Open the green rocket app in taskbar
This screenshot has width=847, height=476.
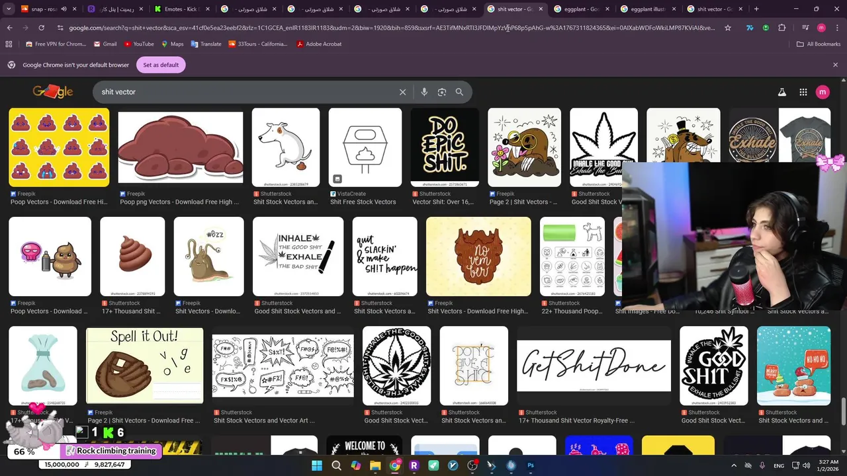tap(433, 465)
